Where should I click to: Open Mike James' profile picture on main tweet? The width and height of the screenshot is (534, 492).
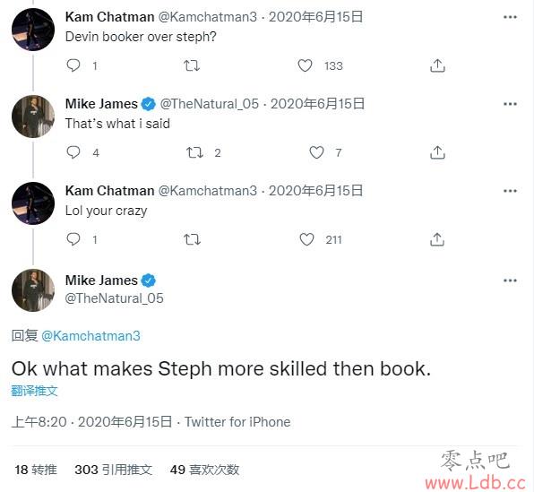pyautogui.click(x=33, y=290)
